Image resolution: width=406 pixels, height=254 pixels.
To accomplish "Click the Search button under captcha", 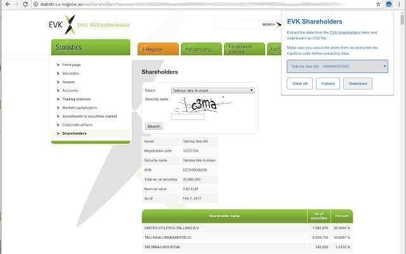I will [154, 126].
